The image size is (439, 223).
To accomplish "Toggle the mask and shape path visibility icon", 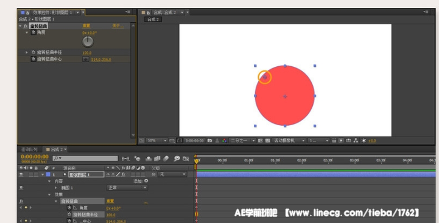I will [180, 140].
